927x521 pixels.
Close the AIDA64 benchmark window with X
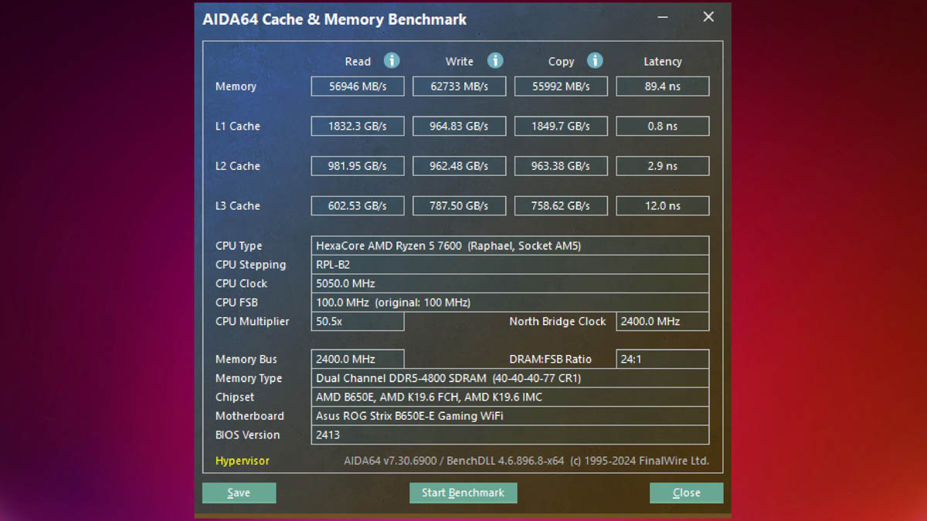(708, 17)
